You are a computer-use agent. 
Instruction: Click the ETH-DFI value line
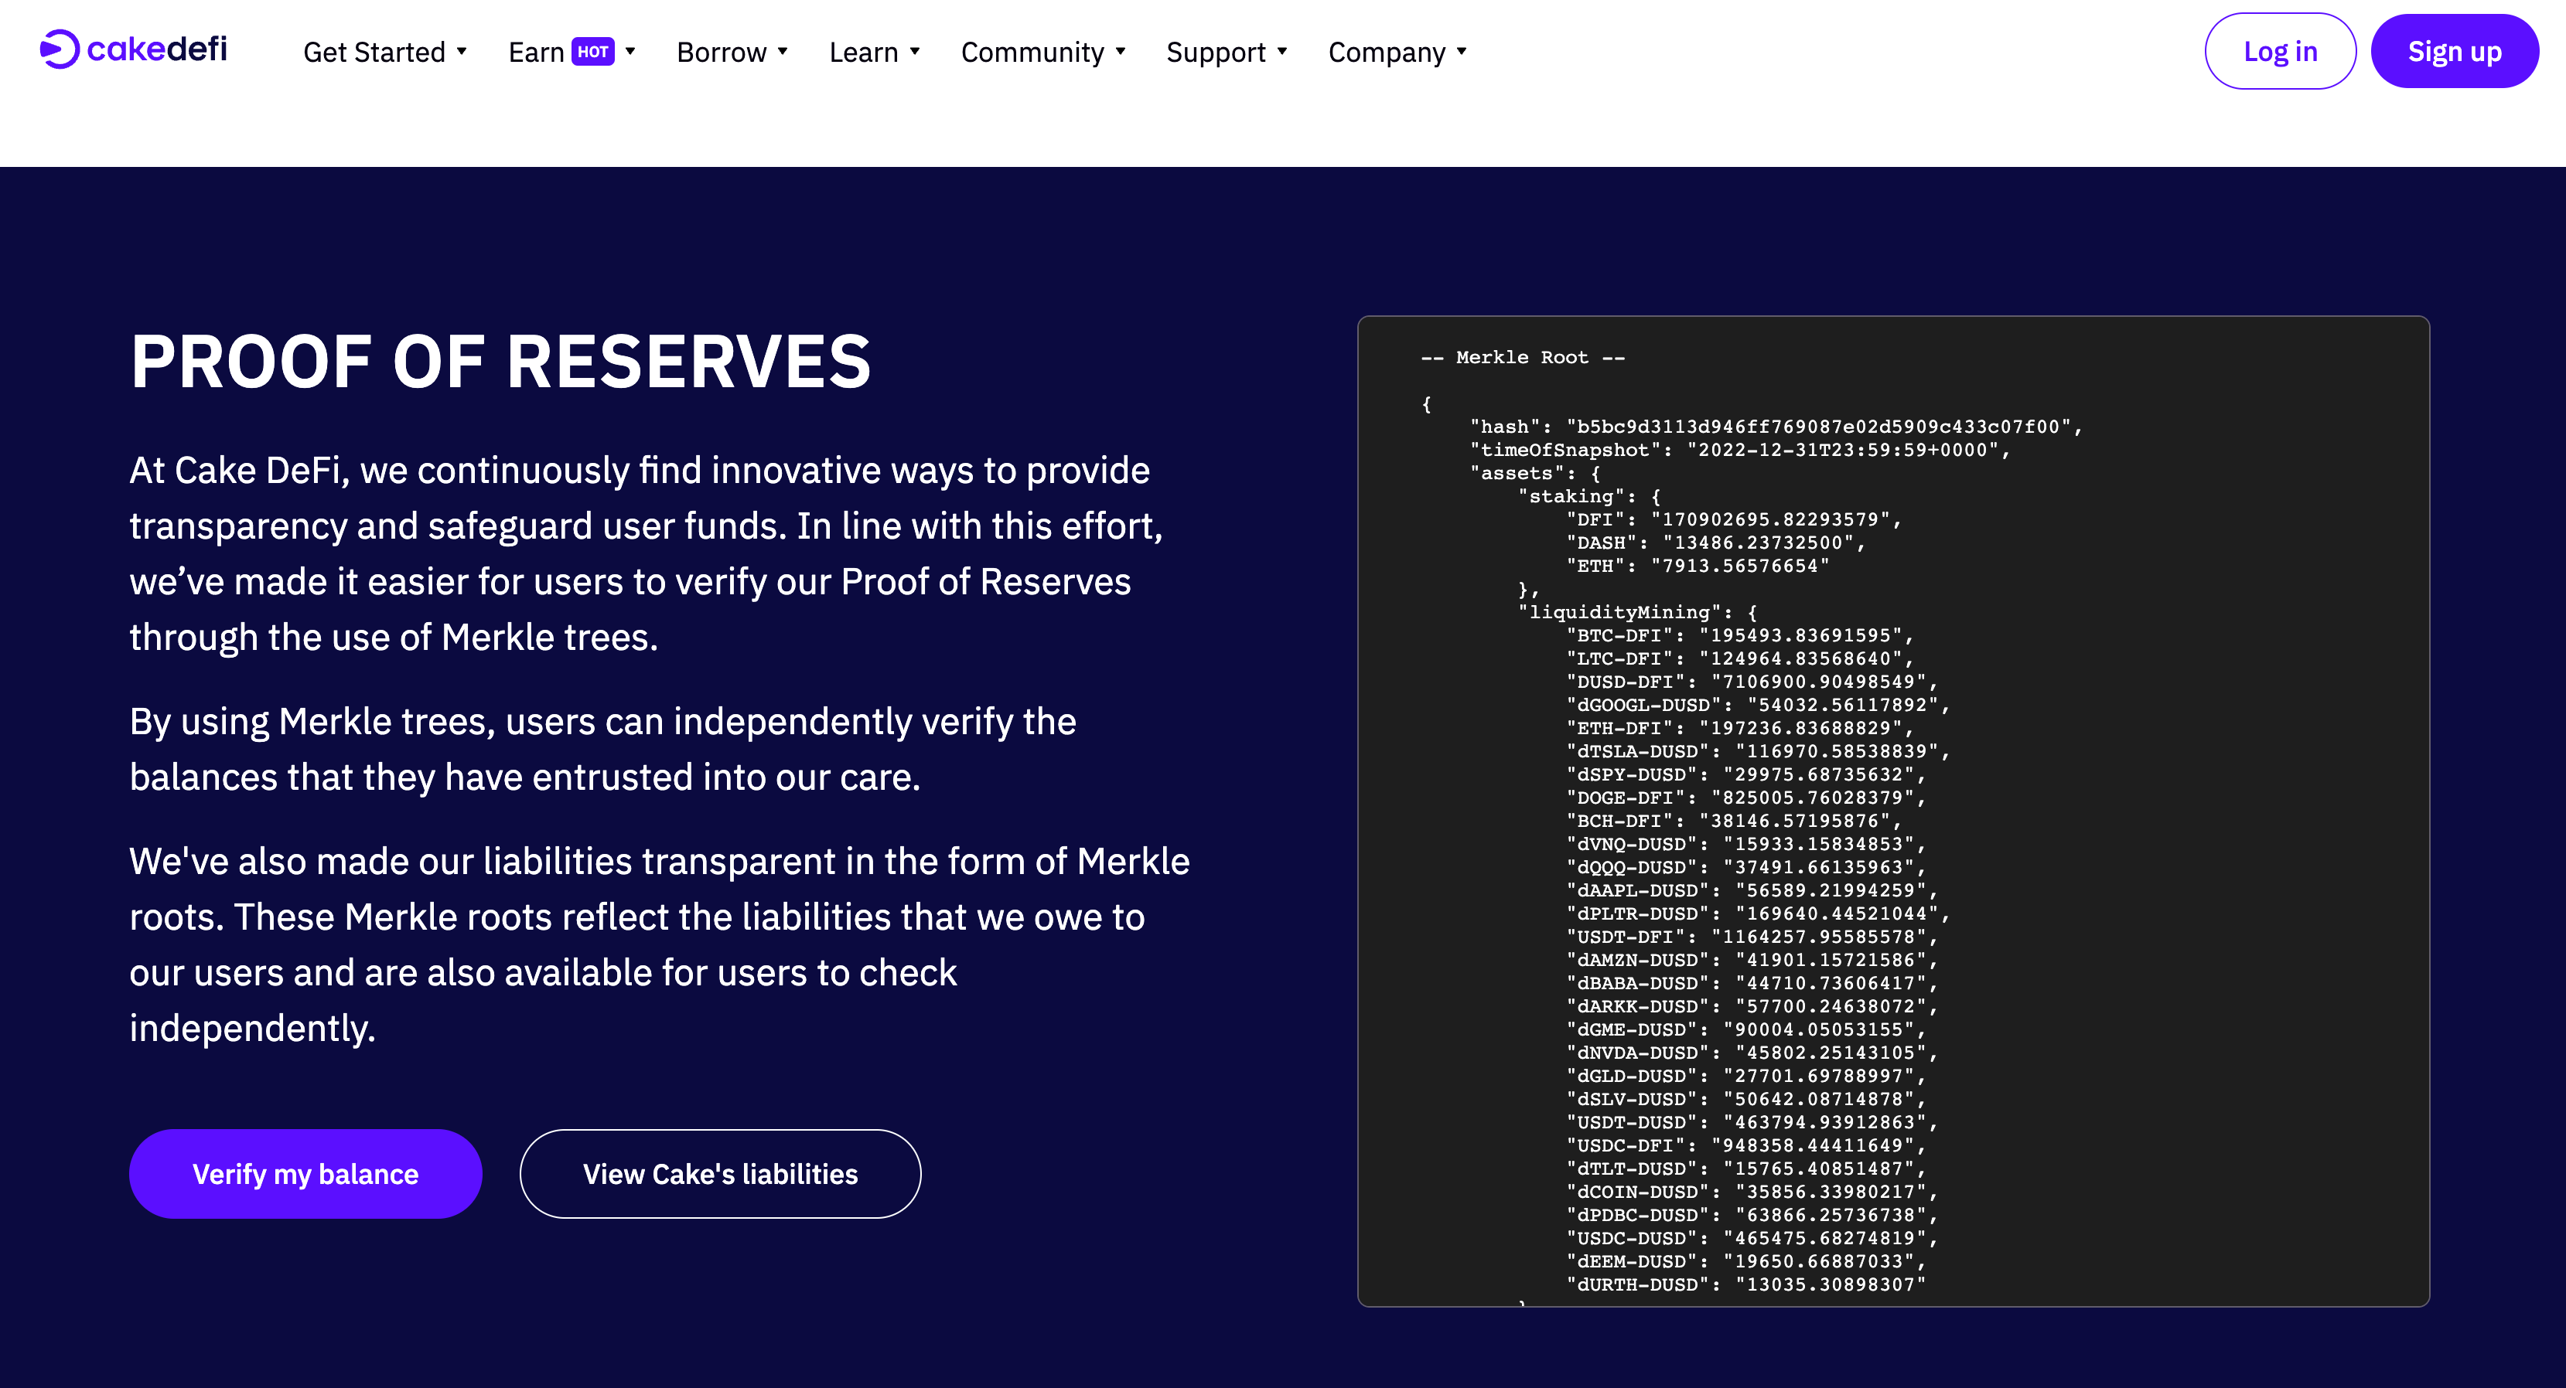click(1740, 728)
